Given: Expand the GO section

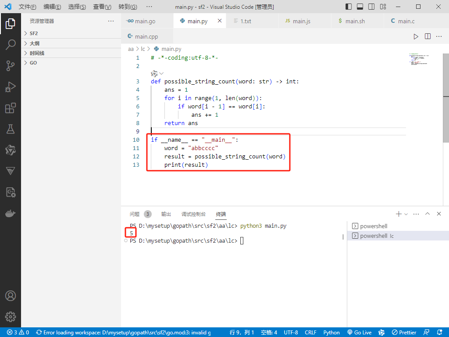Looking at the screenshot, I should tap(71, 63).
